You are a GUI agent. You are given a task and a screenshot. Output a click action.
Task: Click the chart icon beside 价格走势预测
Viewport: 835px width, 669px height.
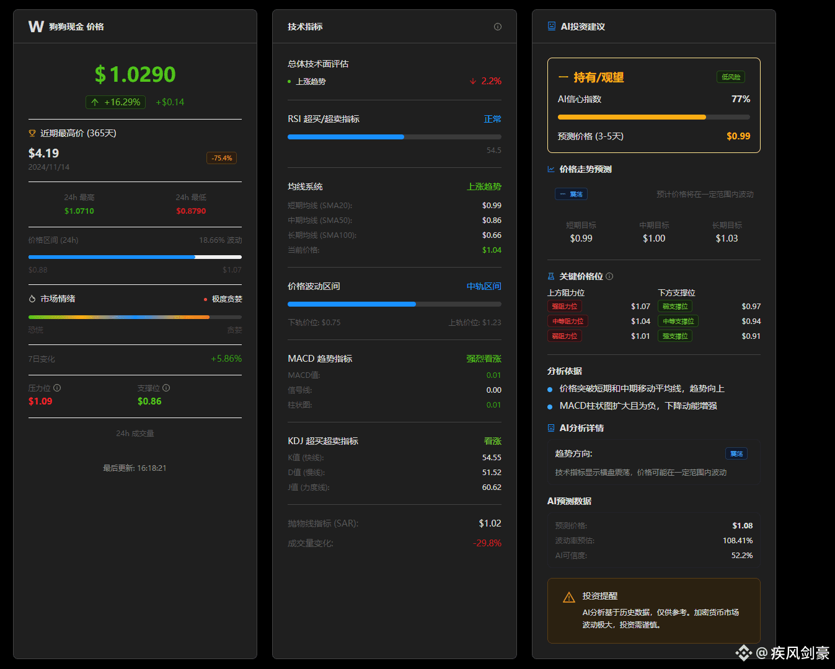(x=551, y=169)
